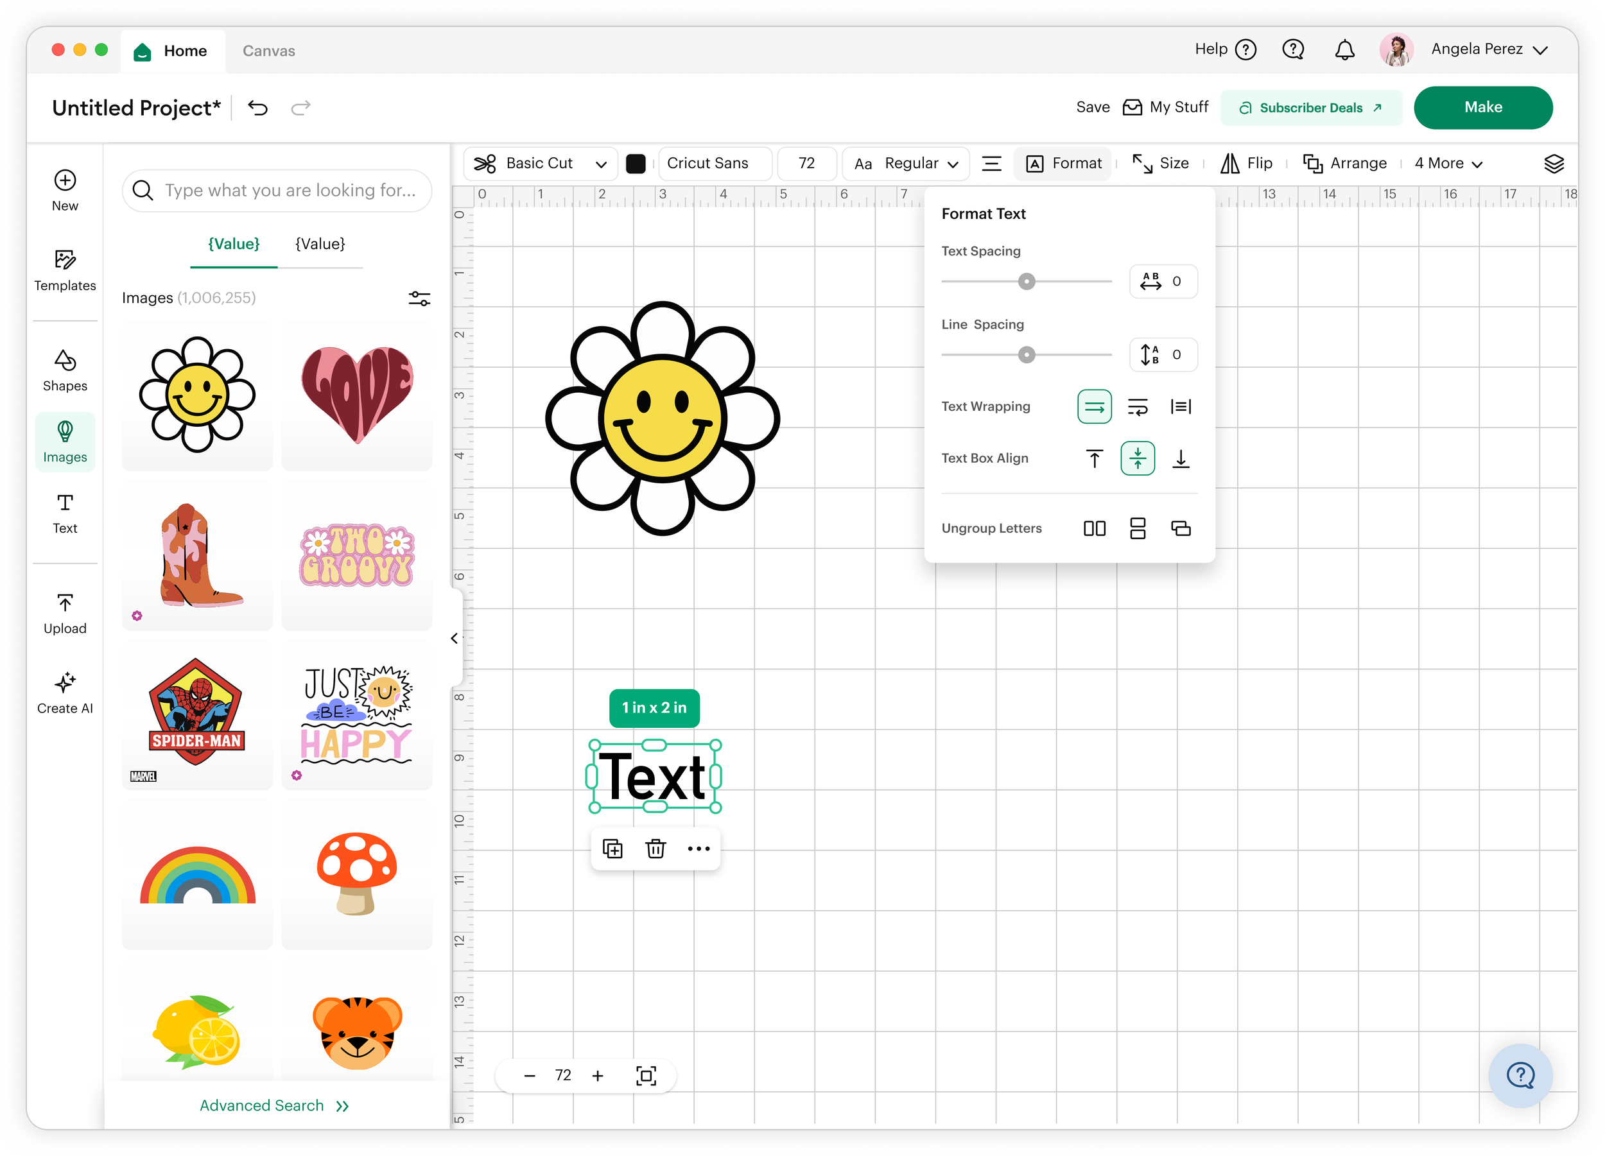Click the undo arrow next to the project title
The width and height of the screenshot is (1605, 1156).
(257, 108)
